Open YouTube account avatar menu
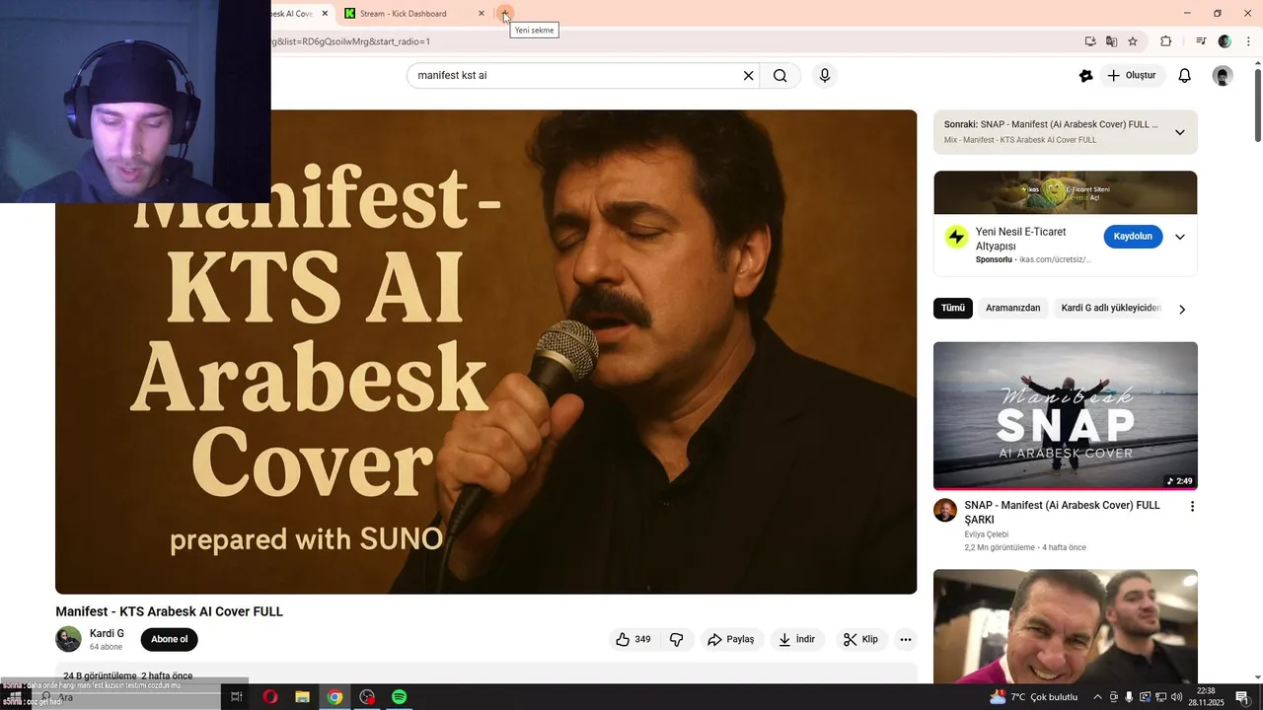The width and height of the screenshot is (1263, 710). (1223, 76)
